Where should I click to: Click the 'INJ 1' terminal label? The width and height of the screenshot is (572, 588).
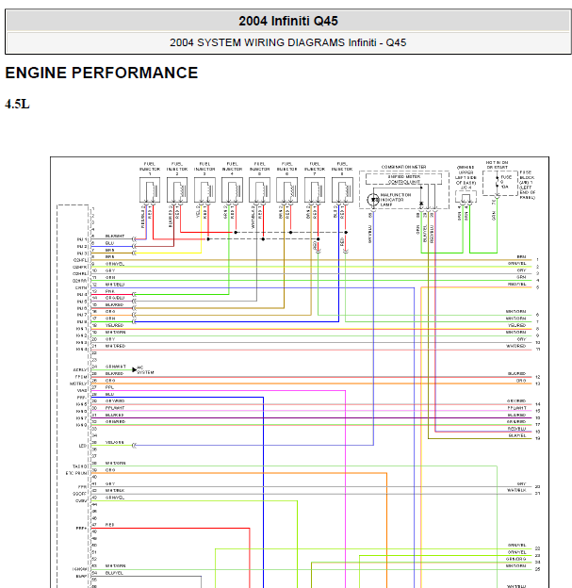tap(82, 239)
